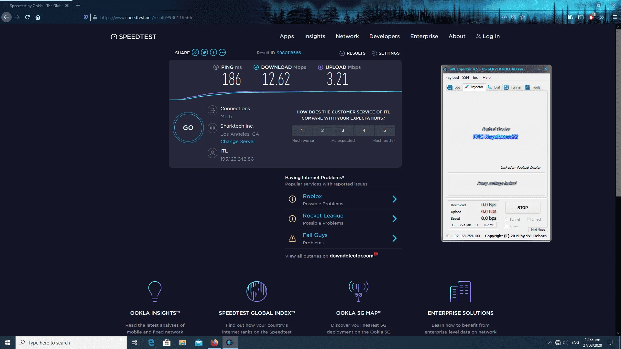The height and width of the screenshot is (349, 621).
Task: Open Mail app from taskbar
Action: click(199, 343)
